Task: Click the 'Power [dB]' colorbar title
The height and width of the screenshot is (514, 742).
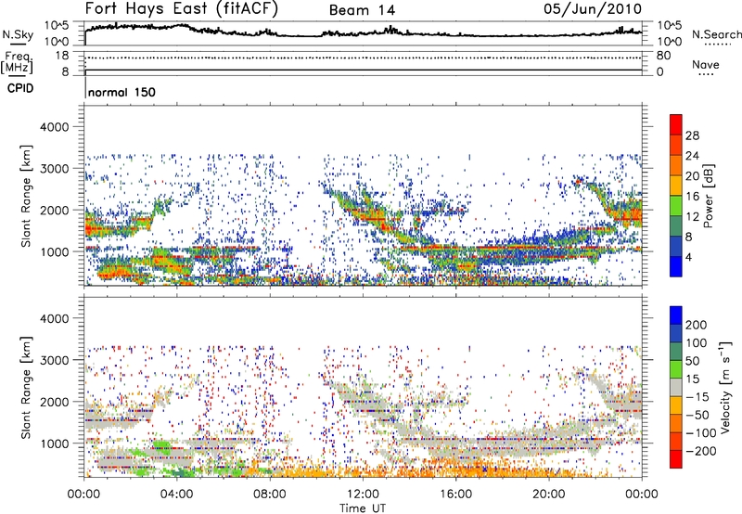Action: tap(709, 196)
